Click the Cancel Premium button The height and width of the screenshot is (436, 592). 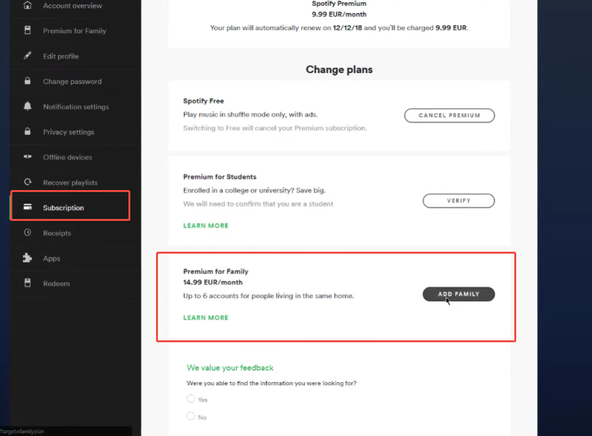pos(449,116)
